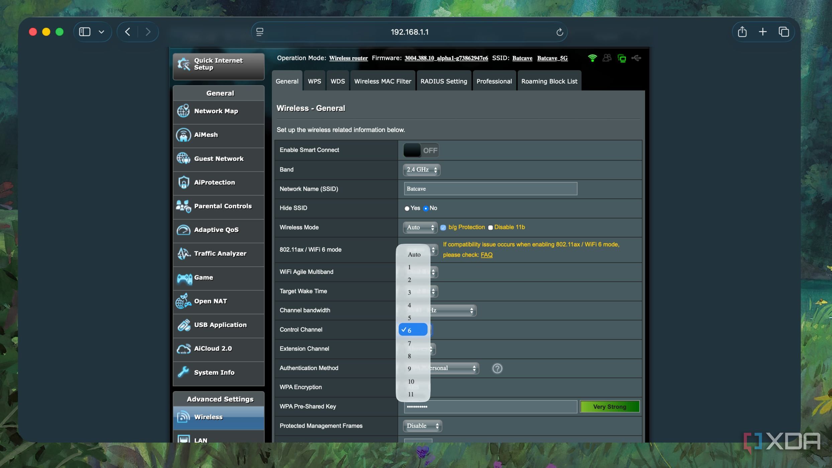Open the Game controller icon
This screenshot has width=832, height=468.
click(183, 277)
